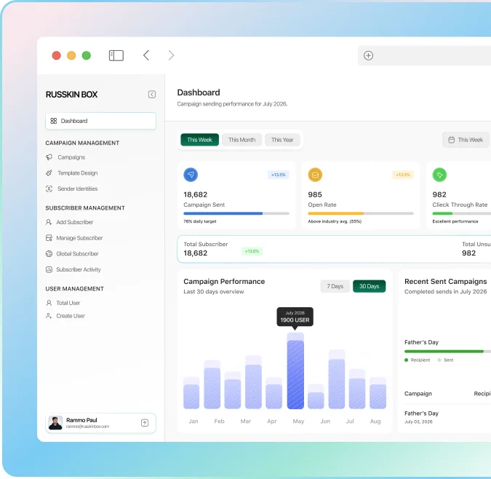Open Dashboard in the sidebar
This screenshot has height=479, width=491.
point(100,121)
